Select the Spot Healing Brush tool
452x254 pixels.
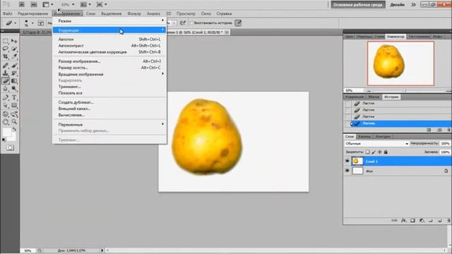click(6, 66)
